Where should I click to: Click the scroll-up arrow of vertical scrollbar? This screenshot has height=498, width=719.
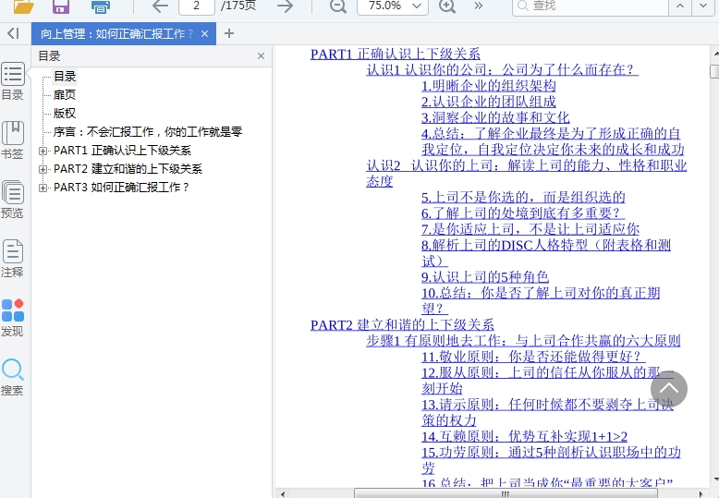click(714, 55)
